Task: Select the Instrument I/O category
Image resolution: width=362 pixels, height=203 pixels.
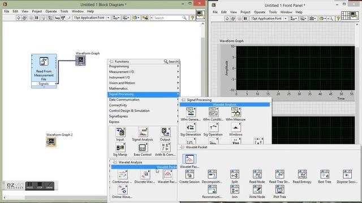Action: [144, 77]
